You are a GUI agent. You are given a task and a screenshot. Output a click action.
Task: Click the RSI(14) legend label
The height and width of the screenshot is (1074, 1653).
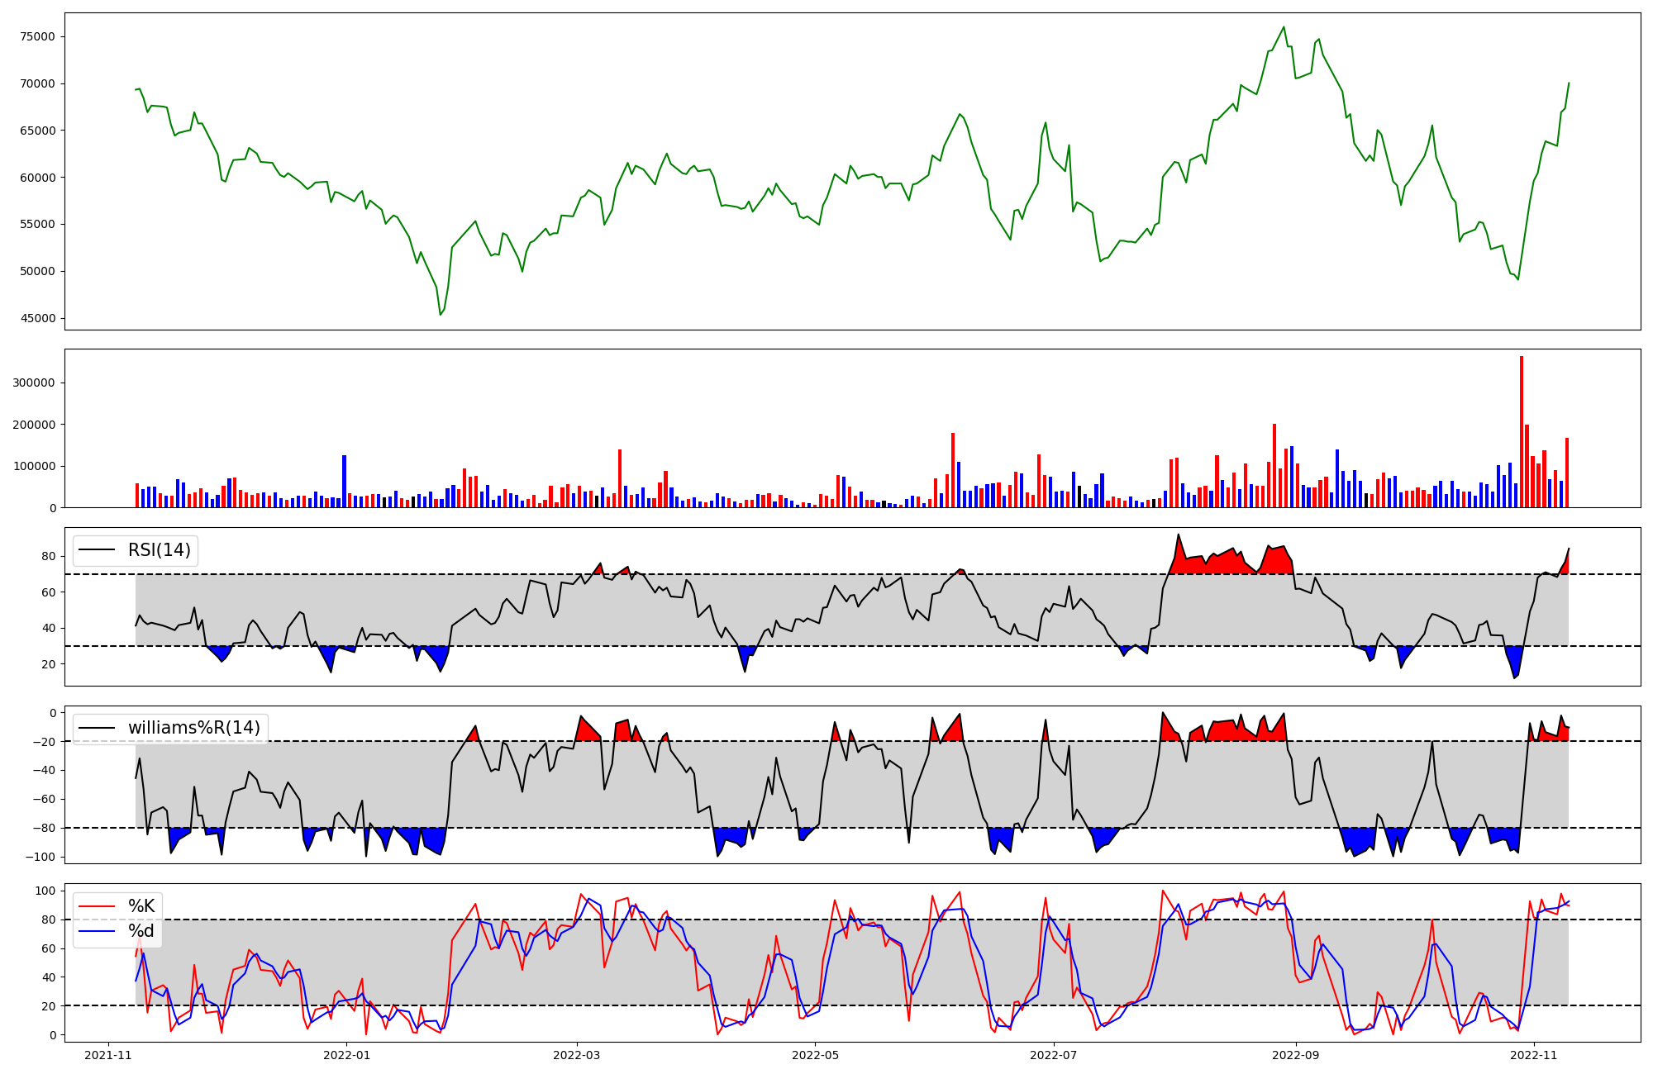(159, 550)
